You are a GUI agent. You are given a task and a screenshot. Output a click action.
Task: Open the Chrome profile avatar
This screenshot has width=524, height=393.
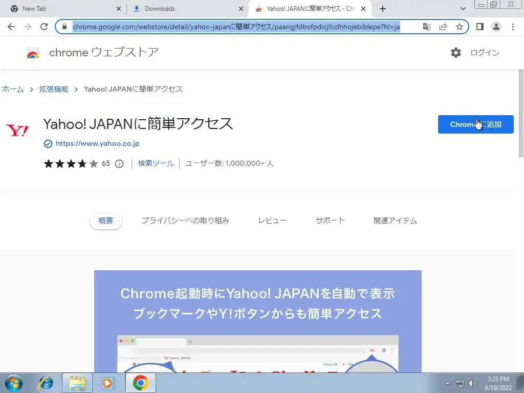point(496,27)
